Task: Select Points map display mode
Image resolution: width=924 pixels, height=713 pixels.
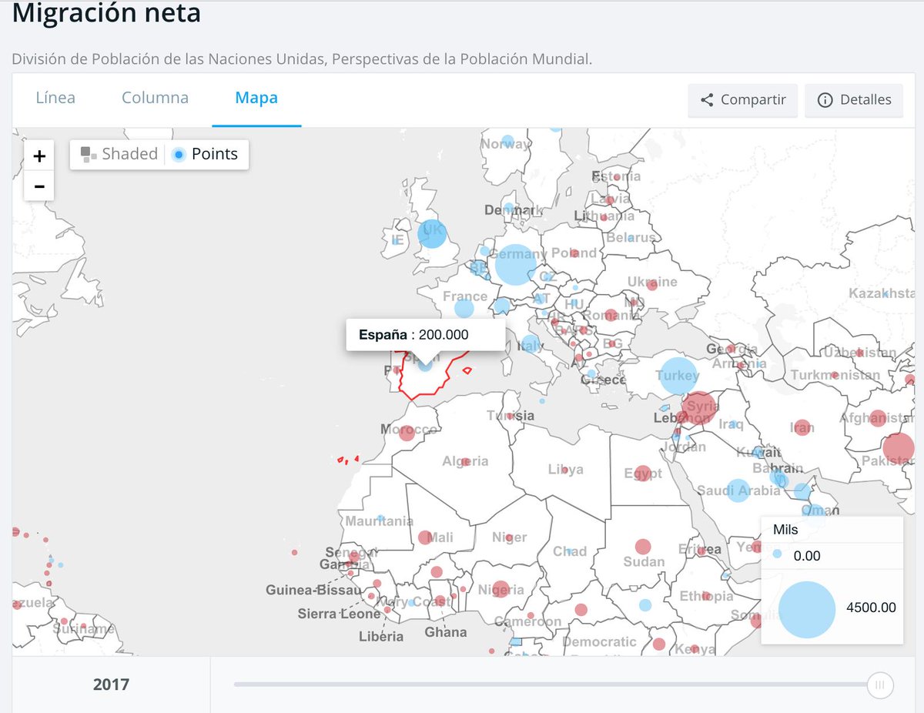Action: coord(206,154)
